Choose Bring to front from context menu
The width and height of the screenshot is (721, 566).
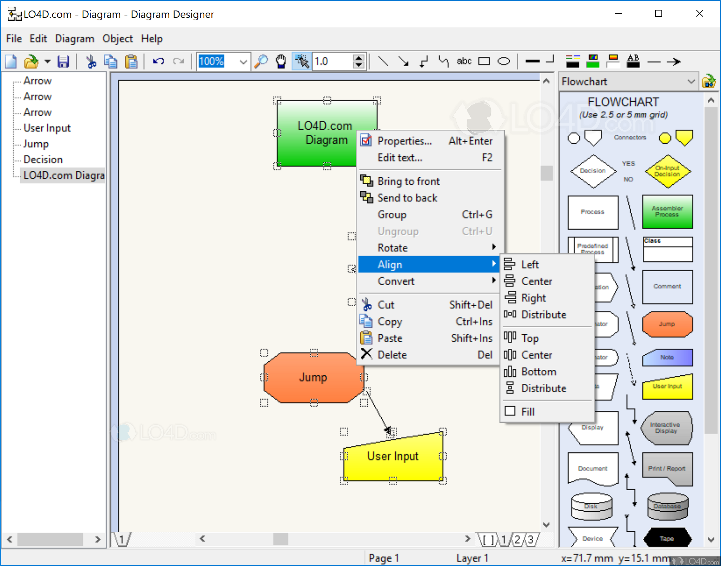[x=408, y=181]
